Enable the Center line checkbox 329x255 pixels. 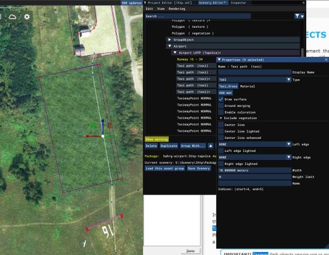221,125
